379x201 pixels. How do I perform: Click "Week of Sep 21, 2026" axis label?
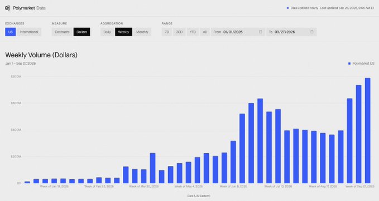[x=360, y=187]
